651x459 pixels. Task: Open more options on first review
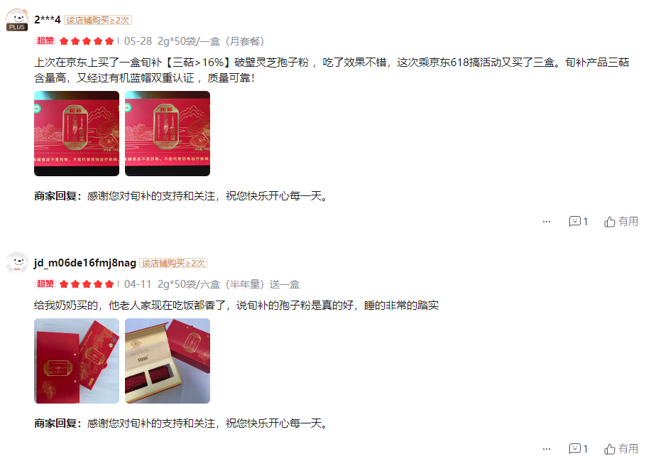tap(547, 222)
